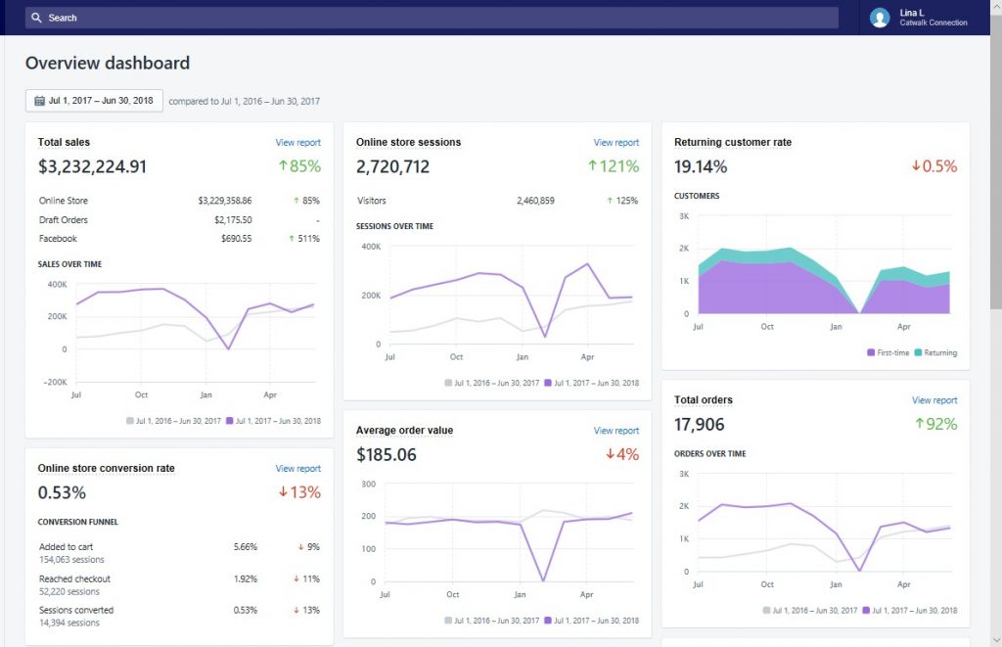Type in the Search field

[440, 18]
